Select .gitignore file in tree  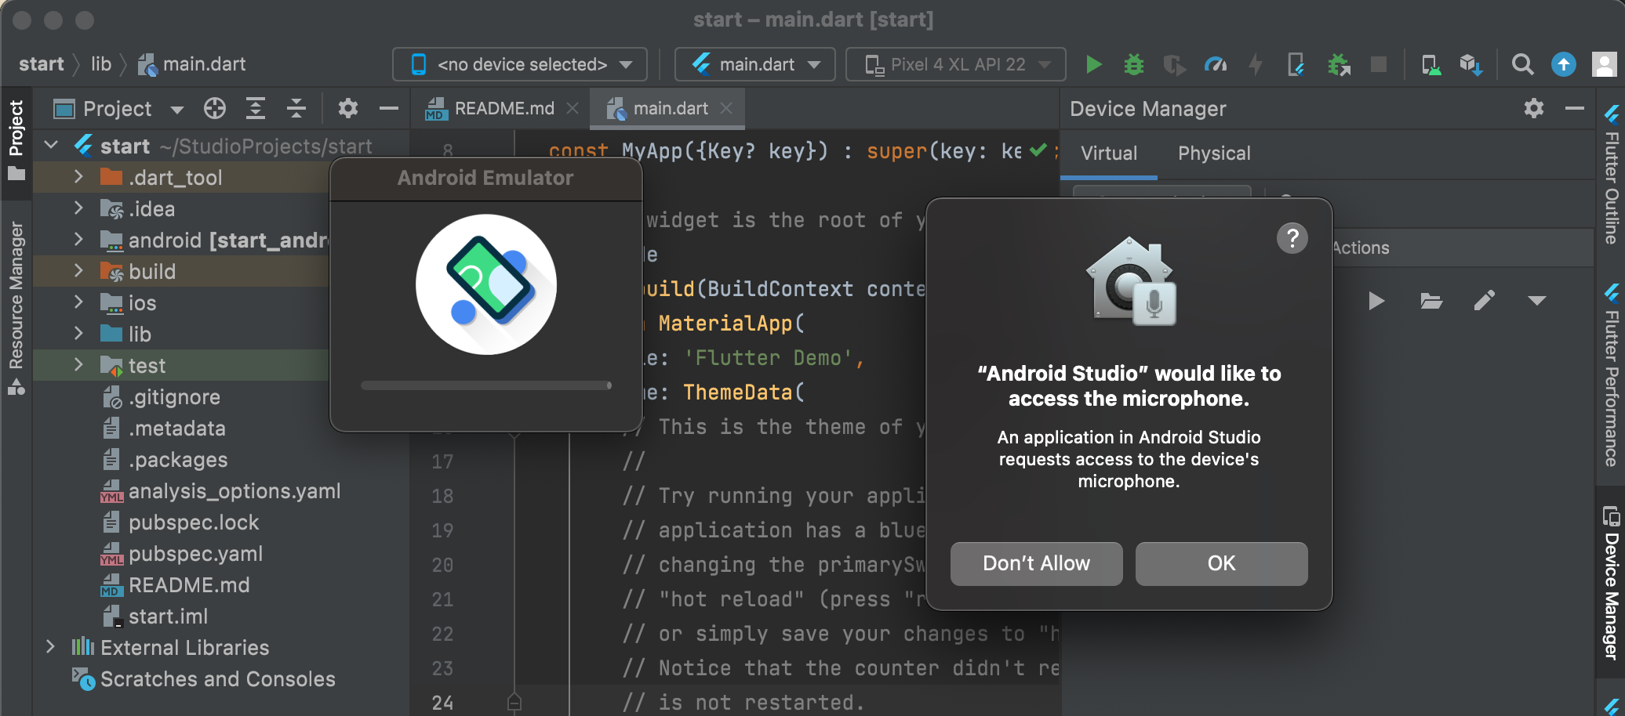(174, 397)
